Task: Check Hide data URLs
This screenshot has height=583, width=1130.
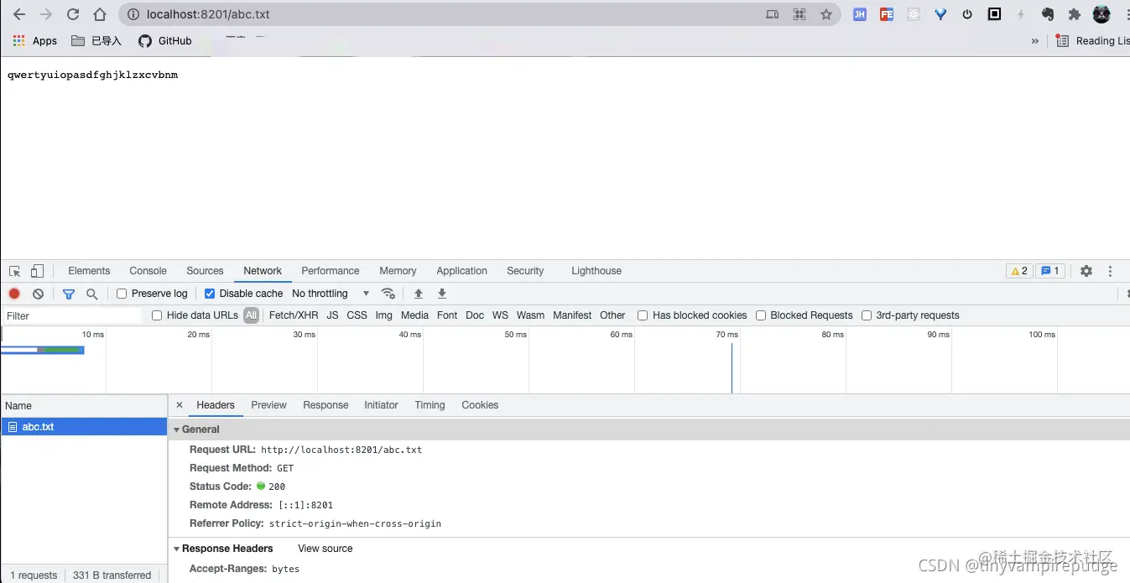Action: pyautogui.click(x=157, y=315)
